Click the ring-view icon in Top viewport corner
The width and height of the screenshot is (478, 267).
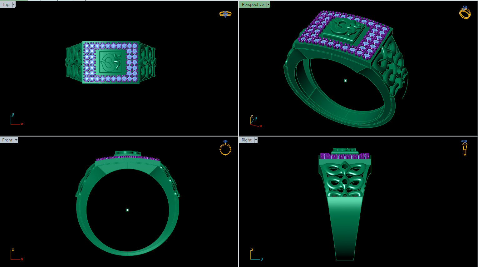click(225, 14)
